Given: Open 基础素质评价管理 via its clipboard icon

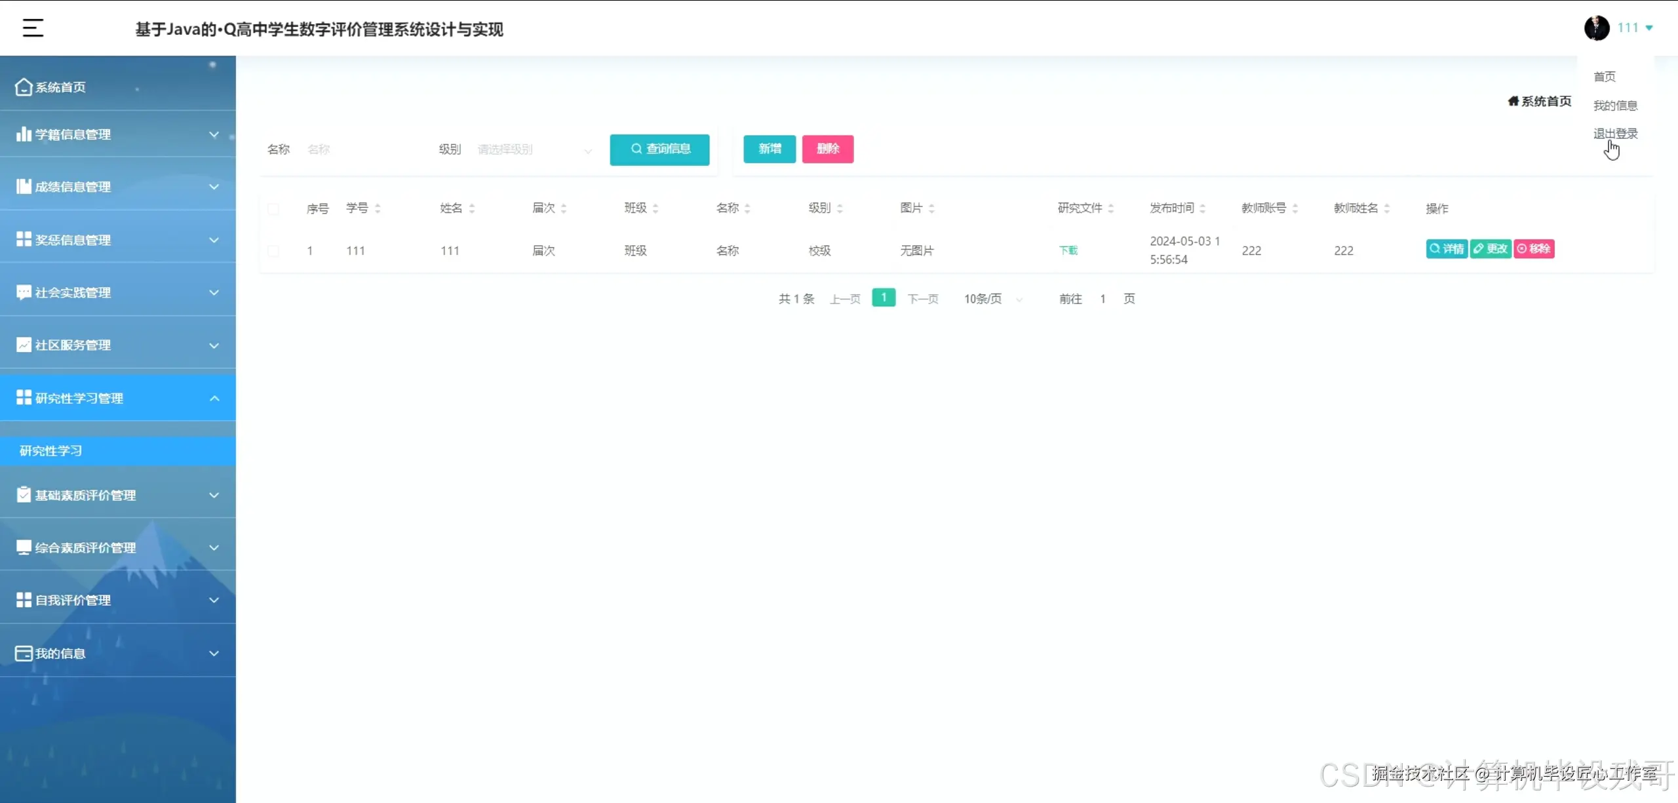Looking at the screenshot, I should (23, 494).
